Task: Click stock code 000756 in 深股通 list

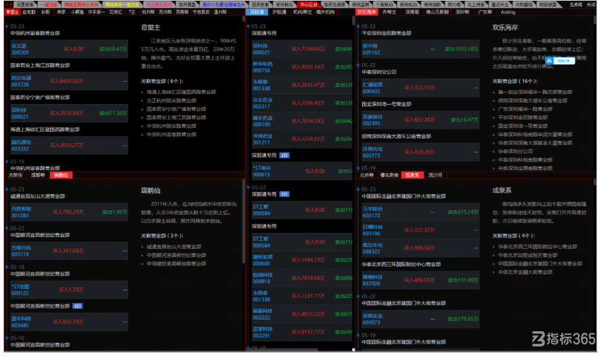Action: coord(261,71)
